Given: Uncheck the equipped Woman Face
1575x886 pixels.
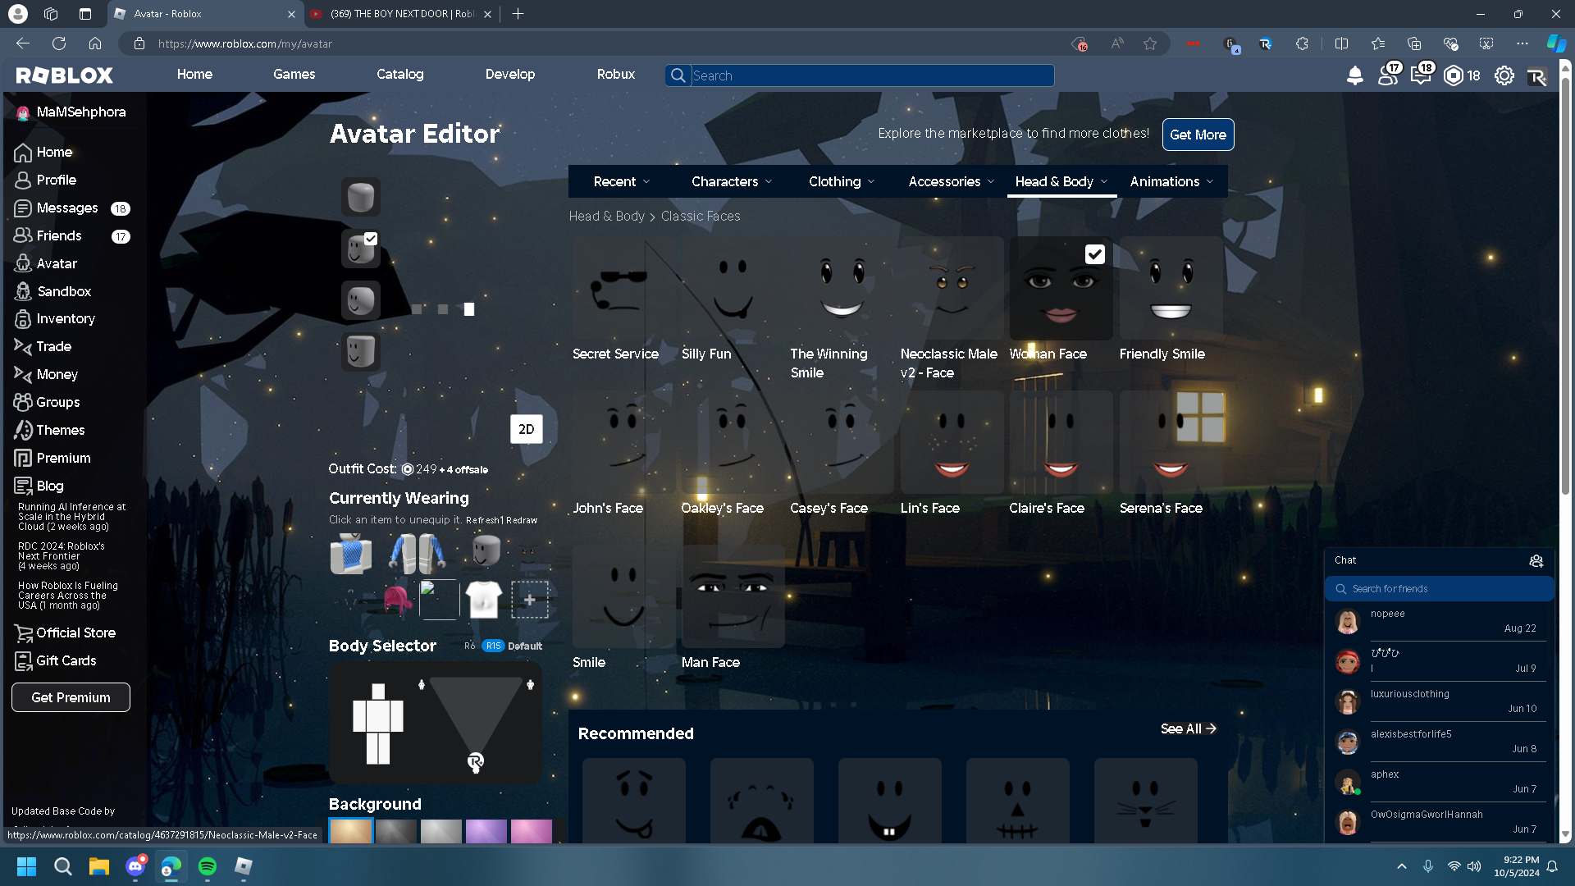Looking at the screenshot, I should click(x=1094, y=254).
